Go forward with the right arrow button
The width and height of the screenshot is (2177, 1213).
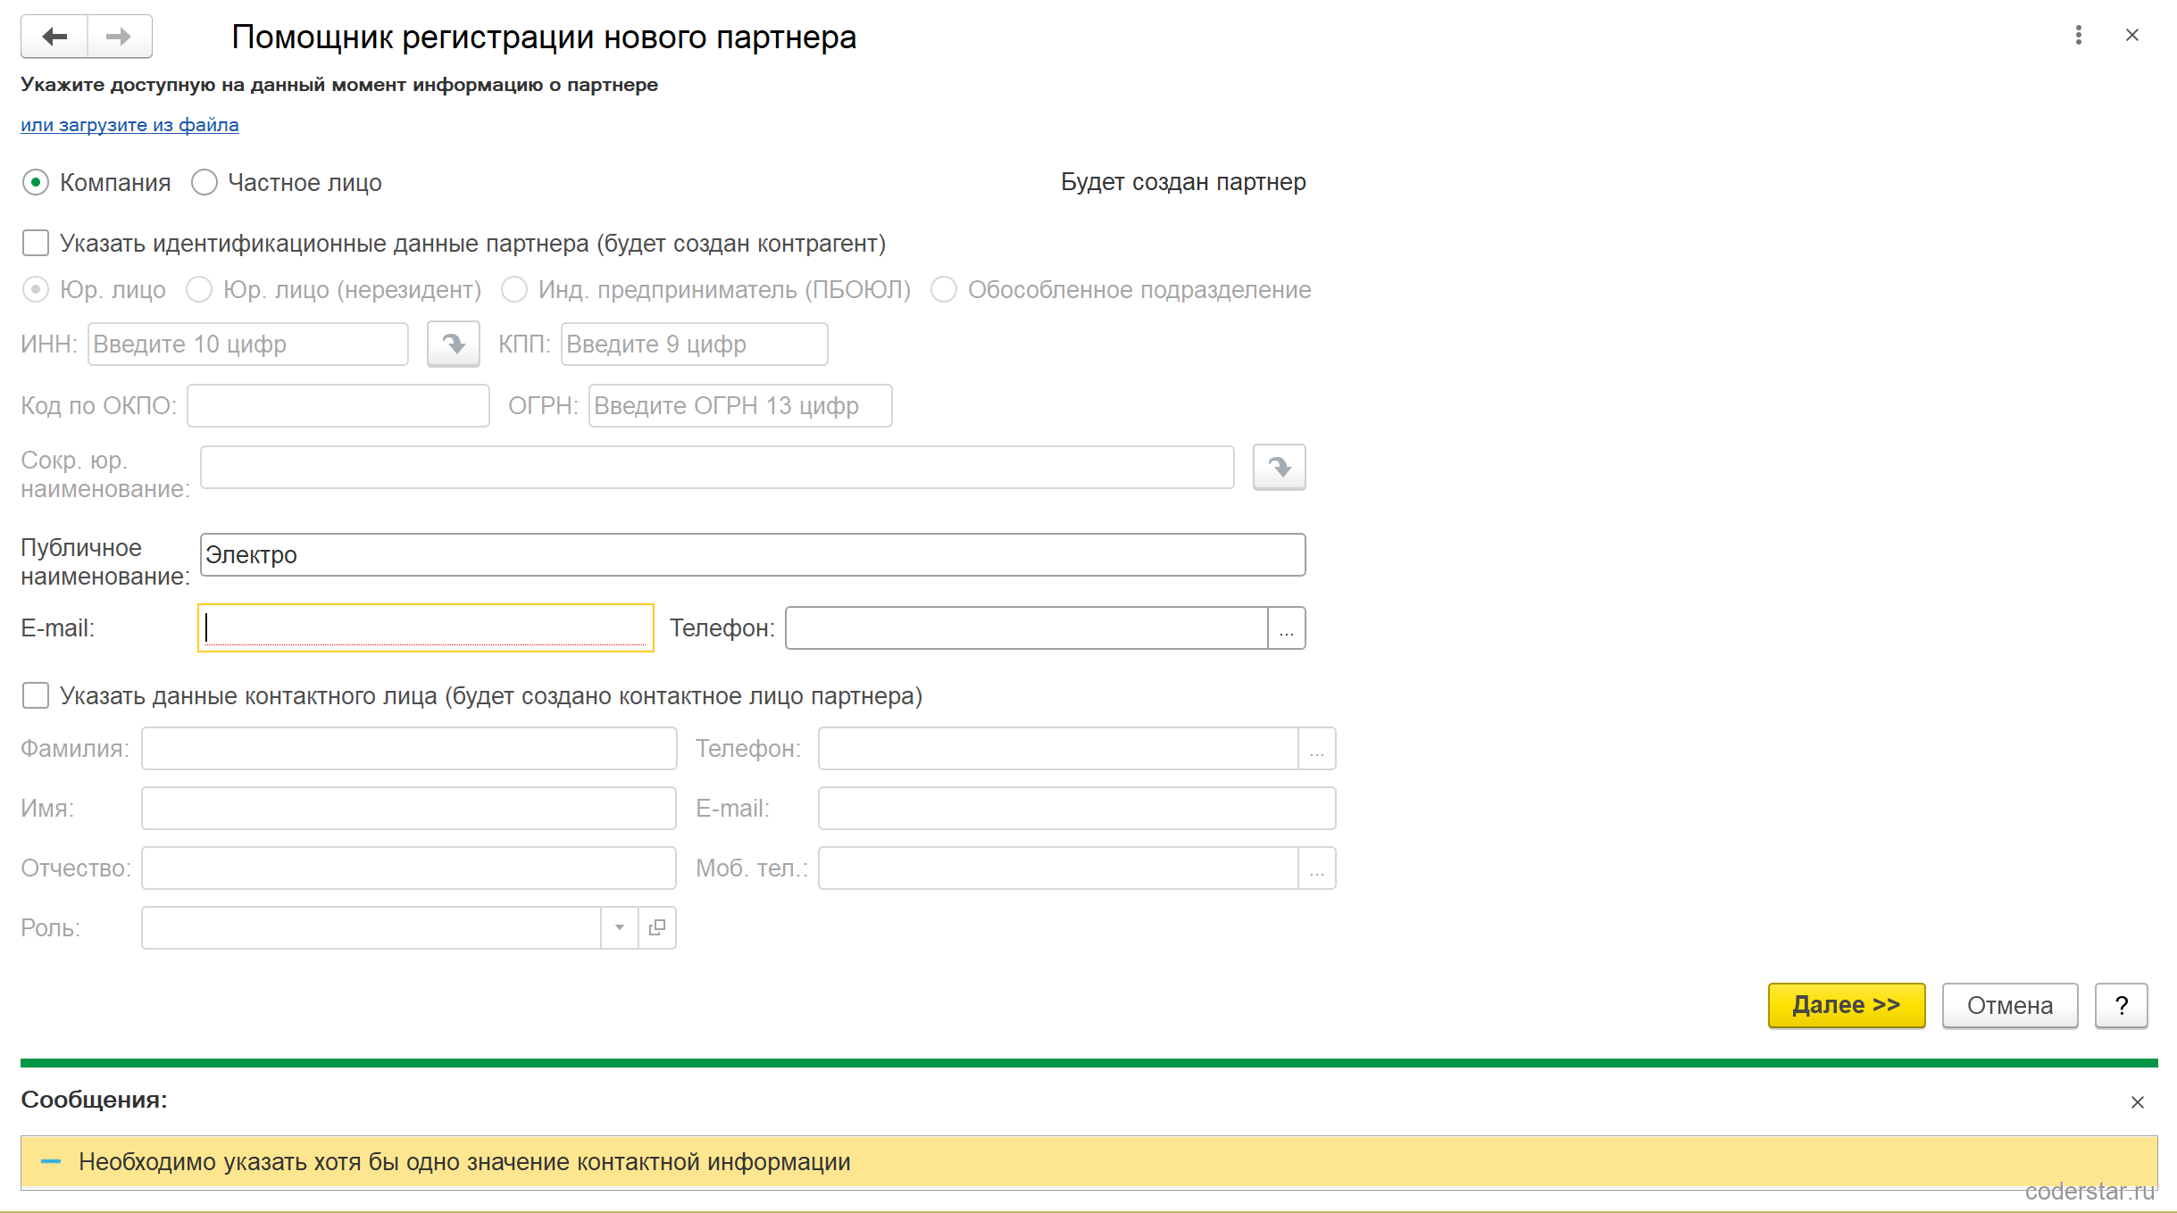(x=119, y=37)
